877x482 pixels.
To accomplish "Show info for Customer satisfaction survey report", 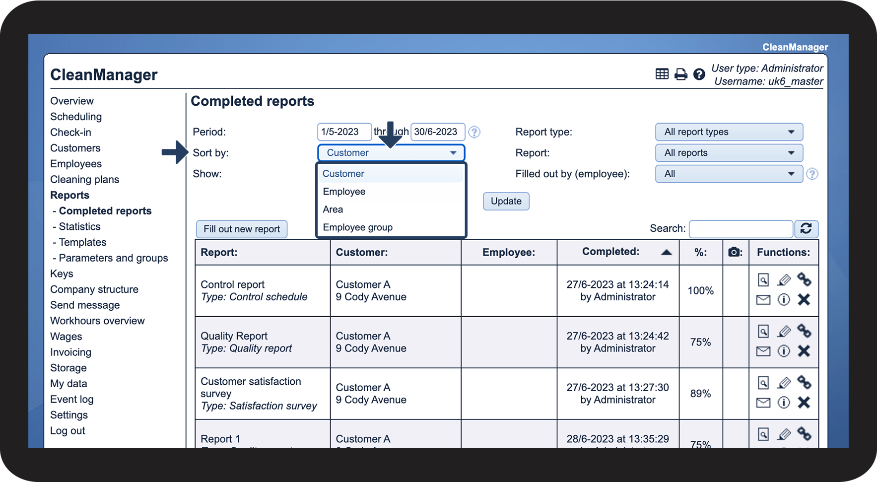I will click(x=784, y=403).
